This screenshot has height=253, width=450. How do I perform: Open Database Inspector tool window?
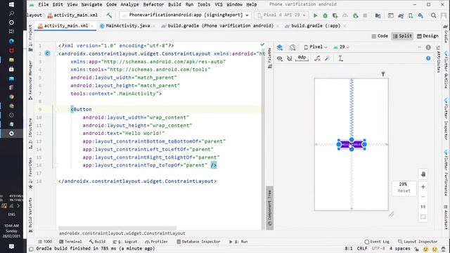pyautogui.click(x=198, y=242)
